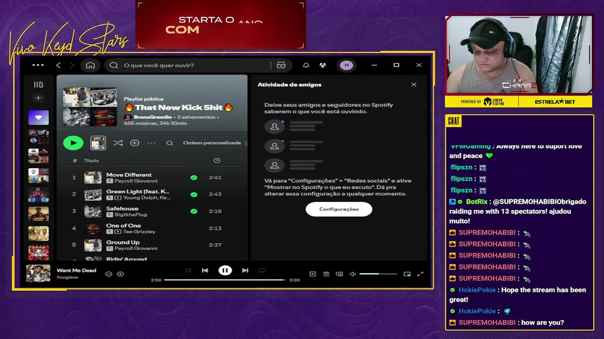Open the profile avatar 'H' menu
This screenshot has width=604, height=339.
[346, 65]
